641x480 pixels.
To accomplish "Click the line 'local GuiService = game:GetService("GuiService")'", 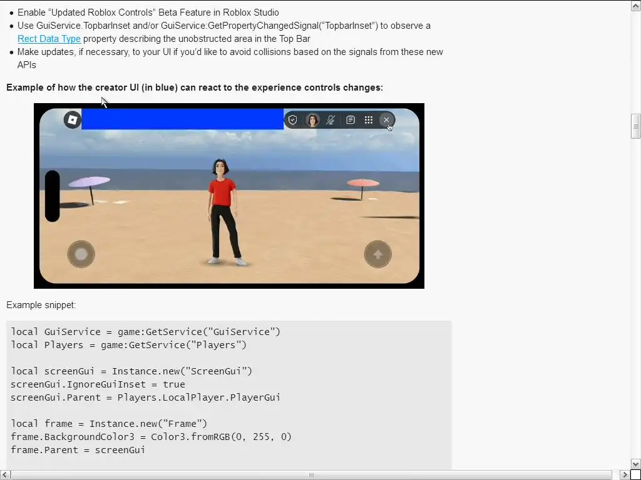I will tap(145, 332).
